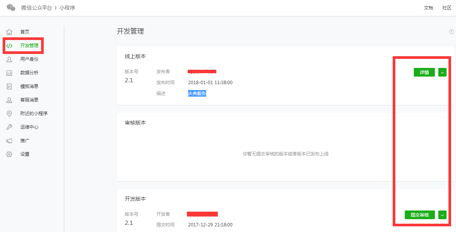
Task: Go to 用户身份 page
Action: point(29,59)
